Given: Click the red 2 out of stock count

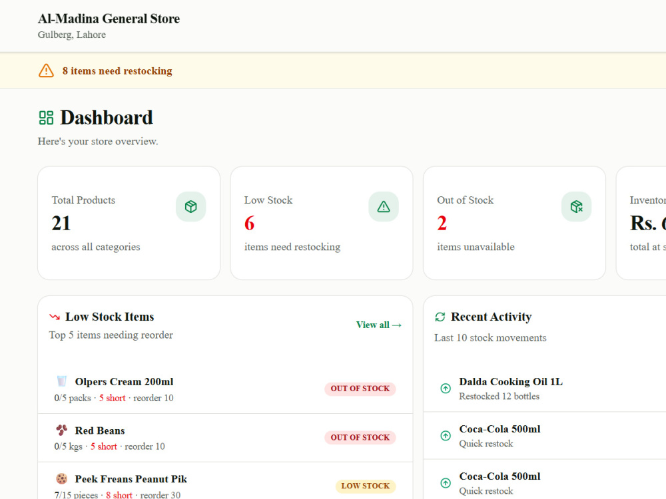Looking at the screenshot, I should tap(442, 224).
